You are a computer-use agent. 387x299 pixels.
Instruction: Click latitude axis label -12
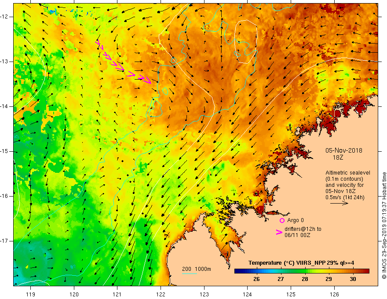click(x=4, y=17)
